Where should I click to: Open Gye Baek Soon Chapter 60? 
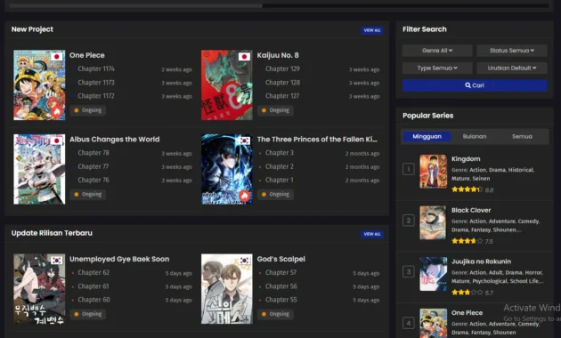click(x=93, y=300)
